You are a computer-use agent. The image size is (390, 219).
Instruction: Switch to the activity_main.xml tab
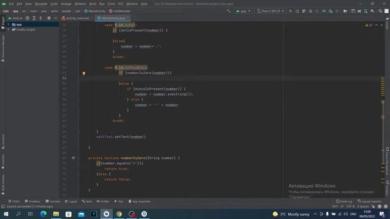pyautogui.click(x=77, y=18)
